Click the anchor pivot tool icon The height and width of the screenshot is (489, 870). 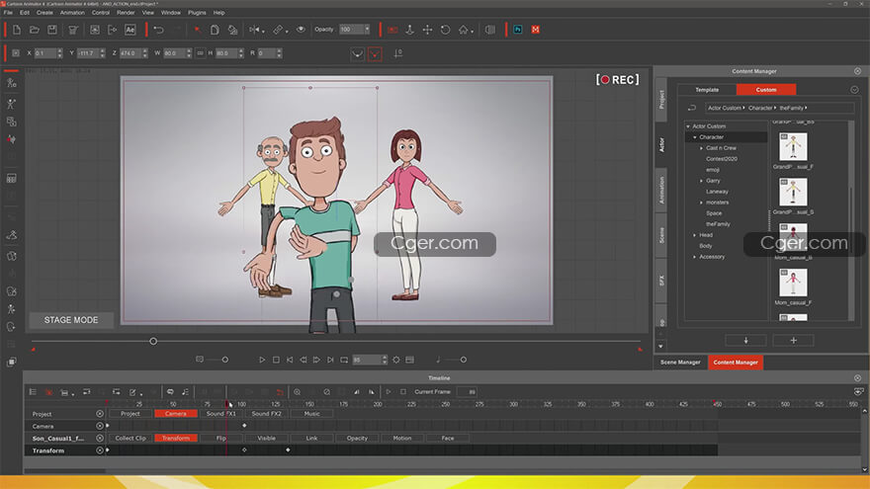coord(409,30)
